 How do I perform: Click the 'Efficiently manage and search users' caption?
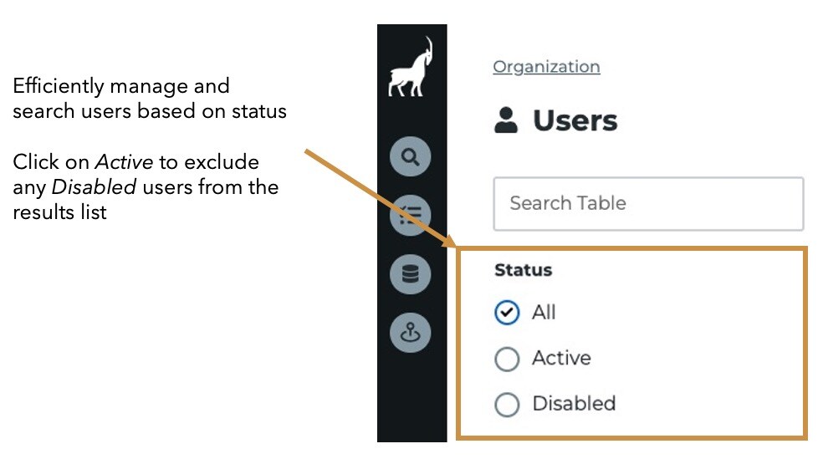click(x=150, y=98)
